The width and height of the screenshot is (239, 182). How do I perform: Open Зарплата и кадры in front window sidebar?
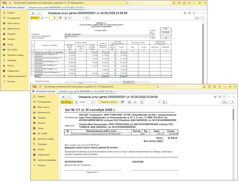[x=46, y=139]
